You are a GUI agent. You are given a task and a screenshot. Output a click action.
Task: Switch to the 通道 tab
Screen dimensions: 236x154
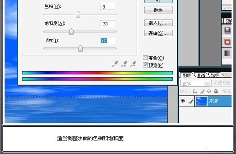coord(201,75)
